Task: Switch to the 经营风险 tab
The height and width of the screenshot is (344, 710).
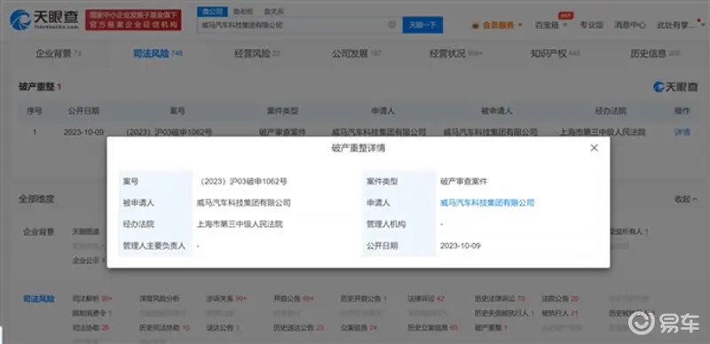Action: (x=256, y=53)
